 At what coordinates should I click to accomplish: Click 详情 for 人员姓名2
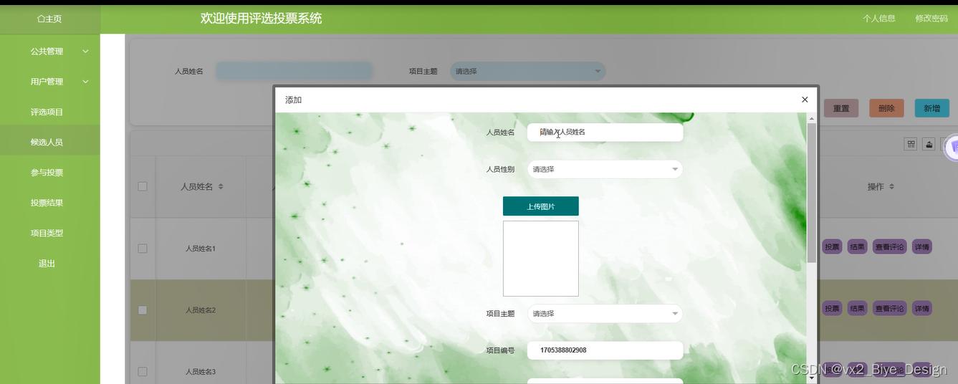click(x=922, y=308)
